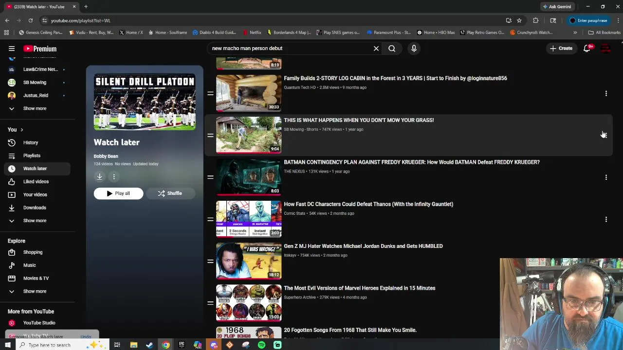
Task: Click the Play all button
Action: (118, 193)
